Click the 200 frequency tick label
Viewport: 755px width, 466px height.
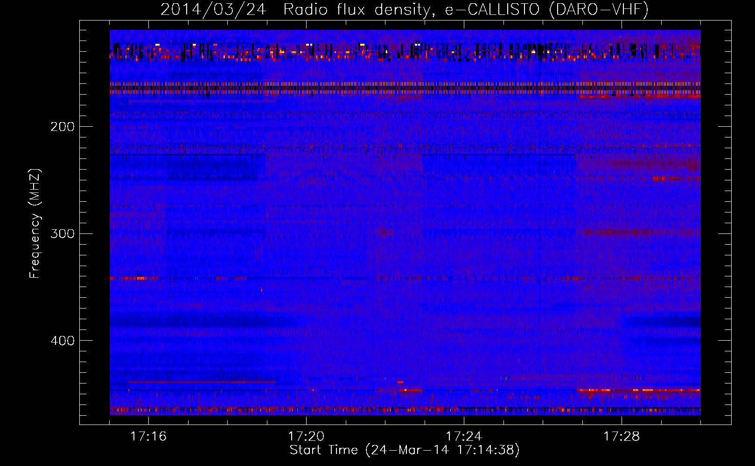pos(63,127)
